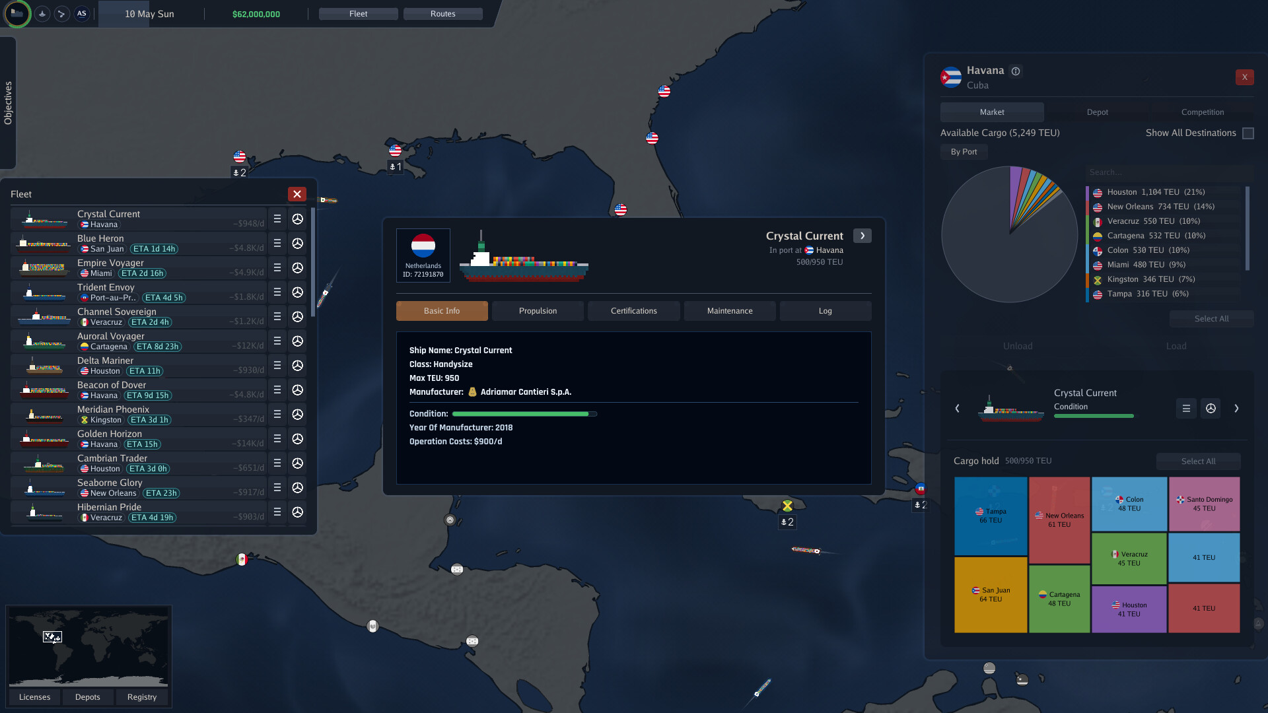Open the list menu for Delta Mariner
The image size is (1268, 713).
tap(277, 366)
